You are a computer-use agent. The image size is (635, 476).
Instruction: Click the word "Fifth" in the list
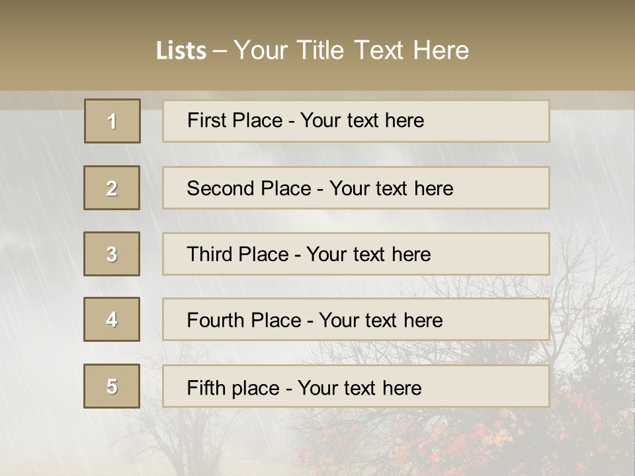[x=206, y=387]
